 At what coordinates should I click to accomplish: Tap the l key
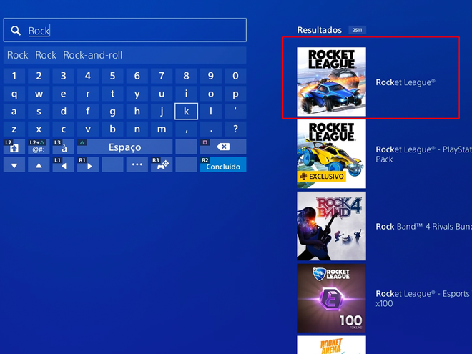point(211,112)
